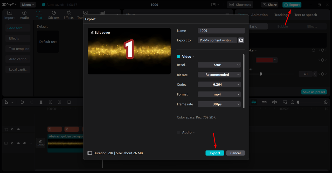
Task: Open the Effects tab in top toolbar
Action: coord(68,15)
